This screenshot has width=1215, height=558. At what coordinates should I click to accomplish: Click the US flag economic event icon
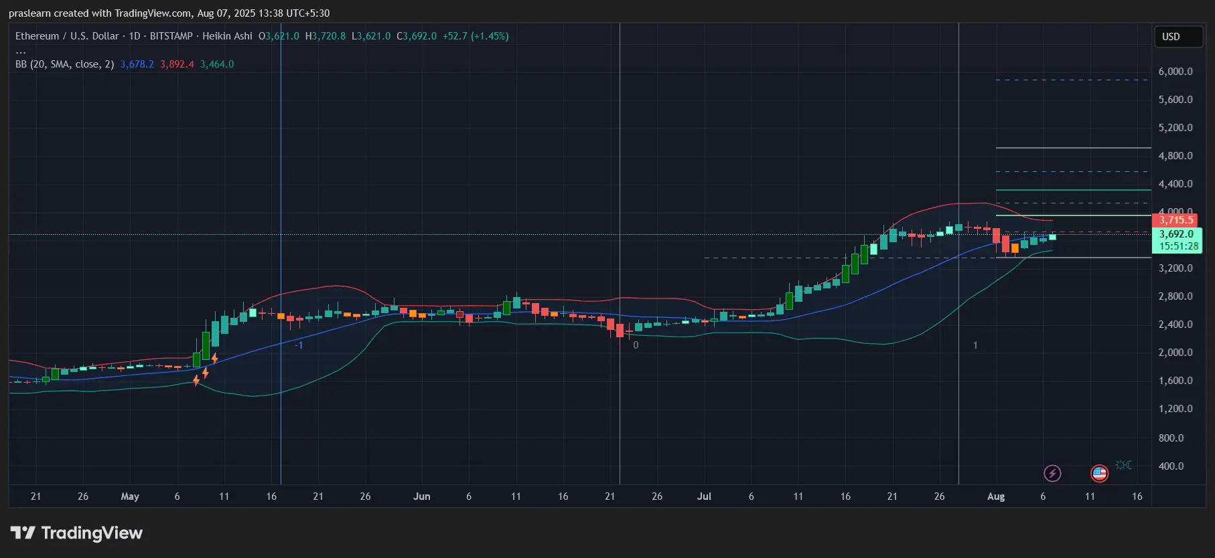(x=1099, y=474)
